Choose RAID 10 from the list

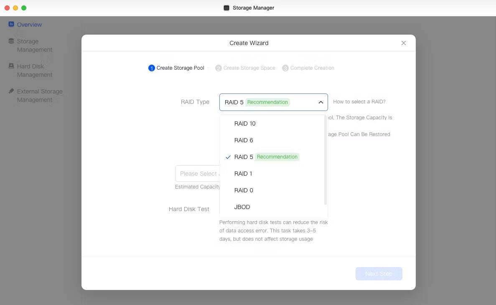tap(245, 124)
